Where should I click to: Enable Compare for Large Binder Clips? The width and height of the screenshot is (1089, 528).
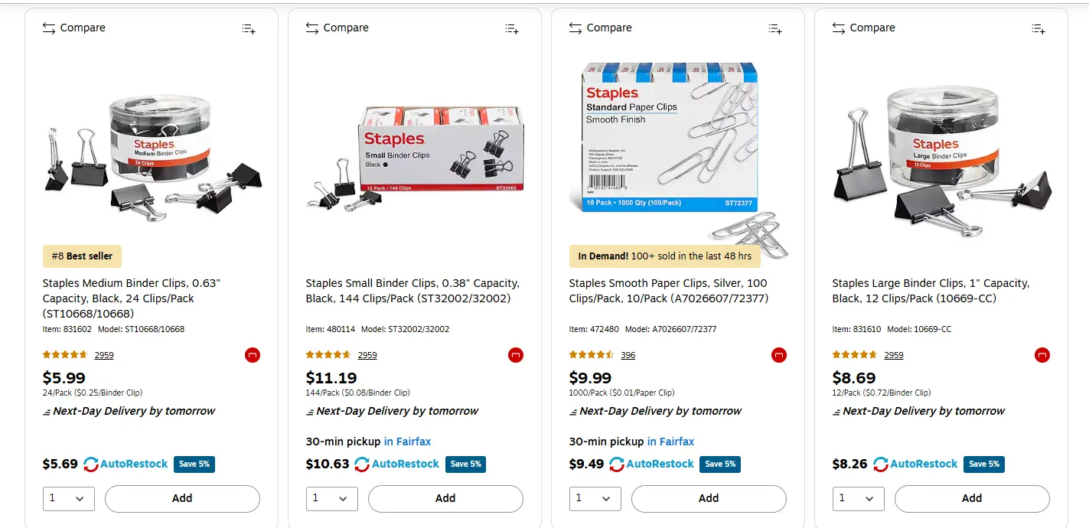coord(864,28)
